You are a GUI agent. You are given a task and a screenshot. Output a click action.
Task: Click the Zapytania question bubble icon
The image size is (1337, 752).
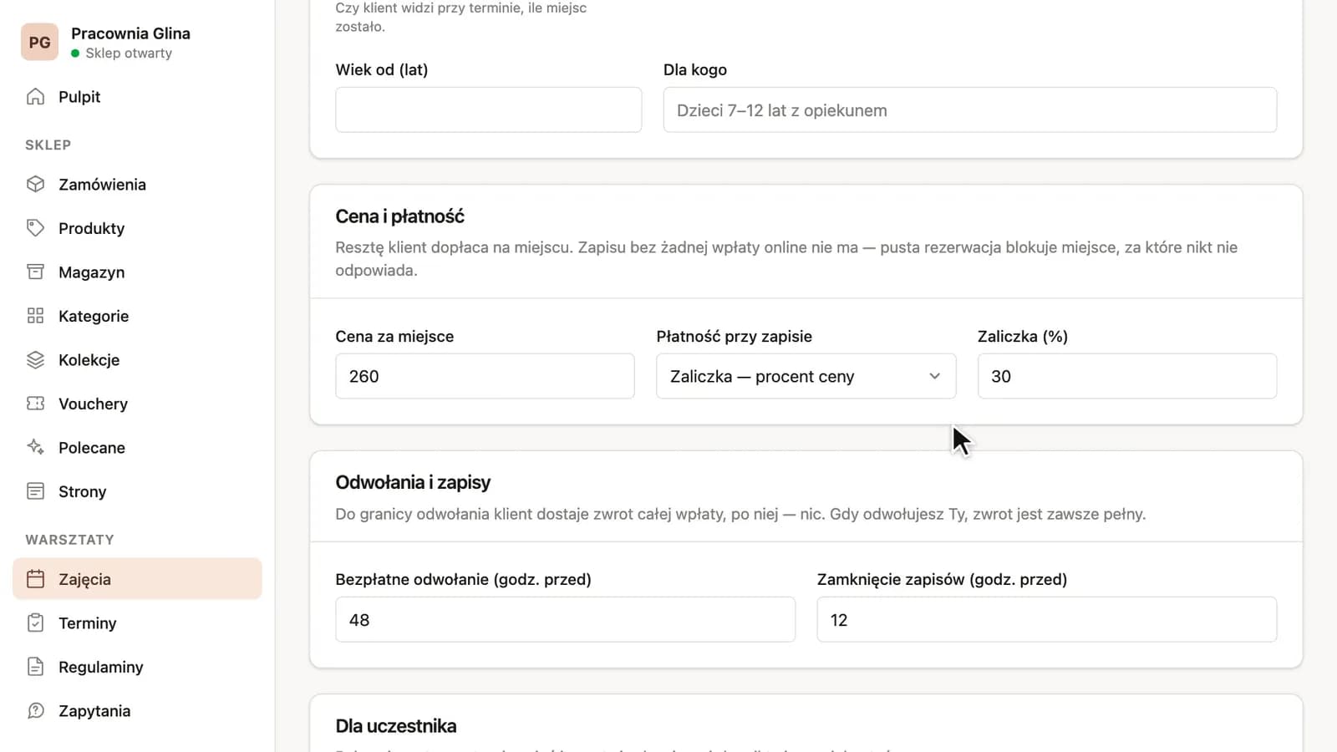35,711
